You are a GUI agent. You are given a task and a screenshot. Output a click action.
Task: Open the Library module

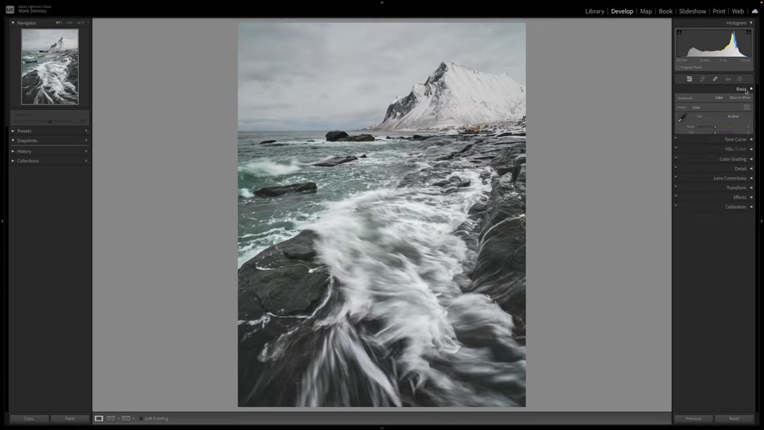point(595,11)
